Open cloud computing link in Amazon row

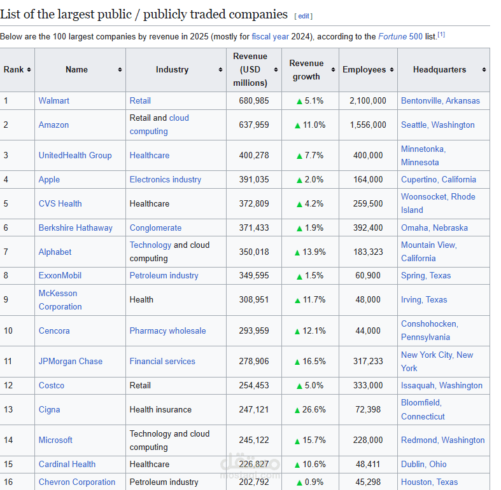159,125
